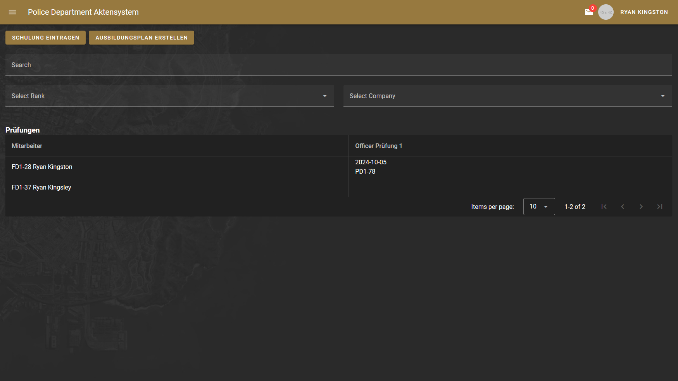Screen dimensions: 678x381
Task: Click the user avatar placeholder
Action: [x=606, y=12]
